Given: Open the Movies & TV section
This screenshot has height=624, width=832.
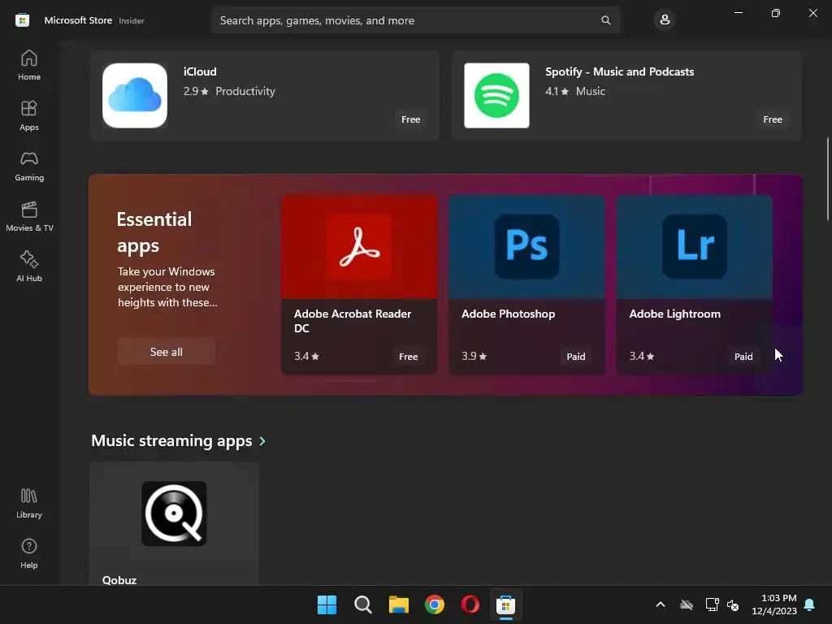Looking at the screenshot, I should tap(29, 216).
